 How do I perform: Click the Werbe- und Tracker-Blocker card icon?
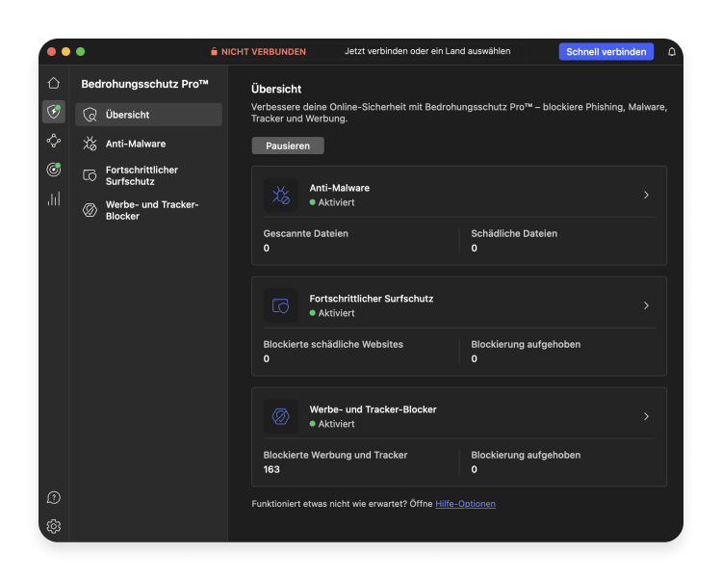pos(281,416)
